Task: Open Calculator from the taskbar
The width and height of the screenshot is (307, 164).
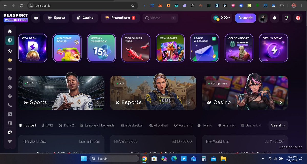Action: pos(204,159)
